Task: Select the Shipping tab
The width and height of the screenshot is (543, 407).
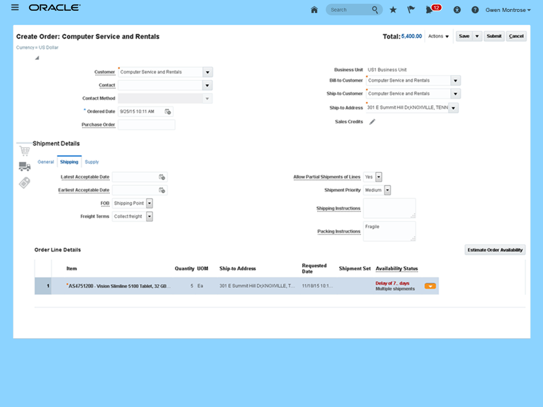Action: tap(69, 162)
